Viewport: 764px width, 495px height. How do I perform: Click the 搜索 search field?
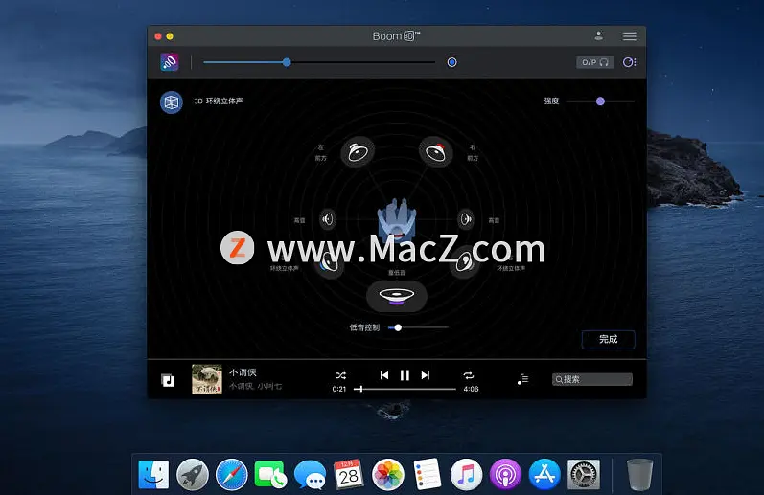592,379
